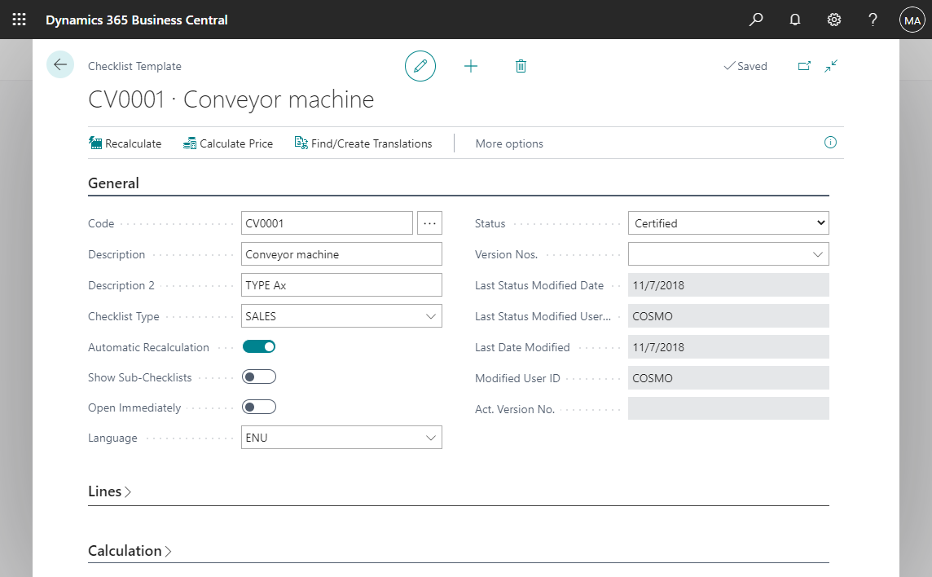Click the Recalculate action
The width and height of the screenshot is (932, 577).
125,143
